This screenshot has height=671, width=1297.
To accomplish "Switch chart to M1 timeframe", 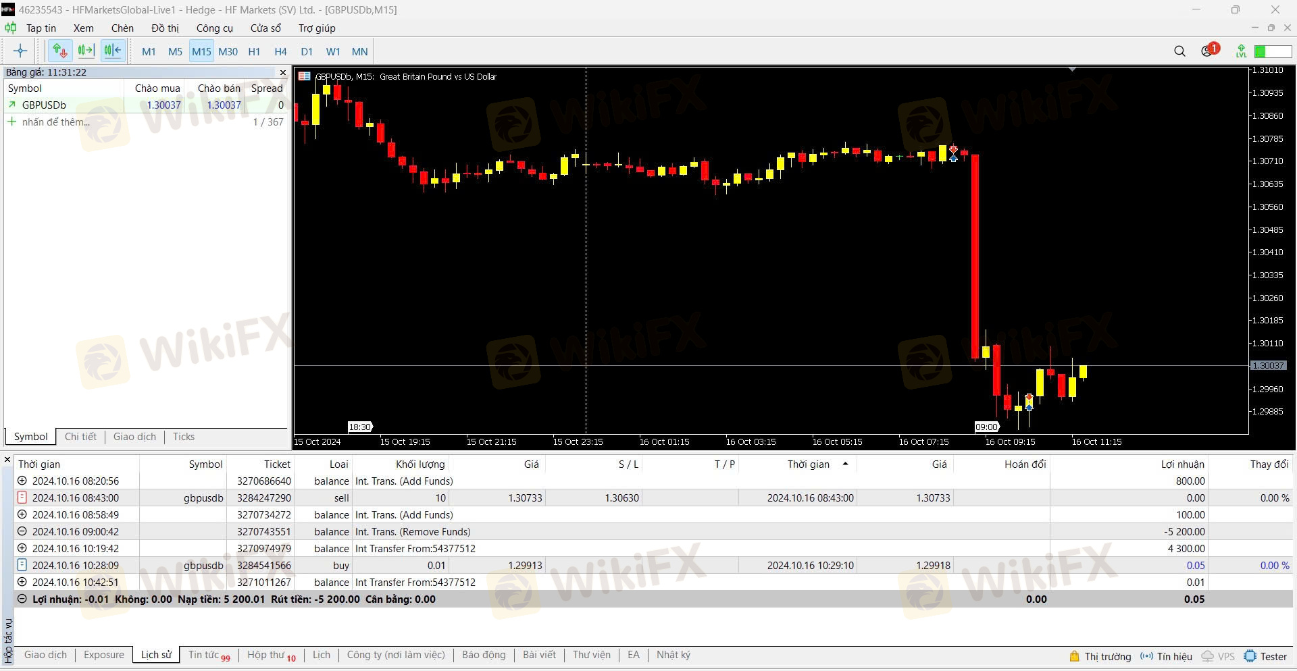I will (149, 51).
